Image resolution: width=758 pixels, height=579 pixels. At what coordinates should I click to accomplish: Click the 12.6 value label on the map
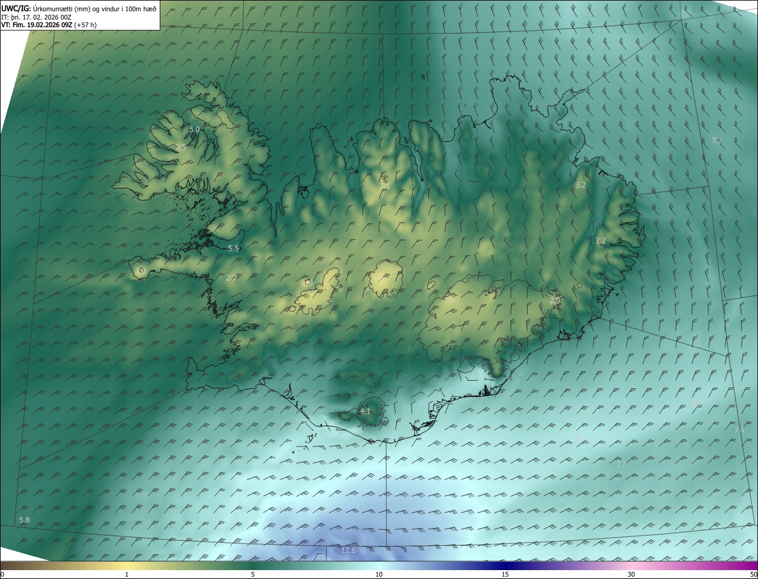point(349,551)
